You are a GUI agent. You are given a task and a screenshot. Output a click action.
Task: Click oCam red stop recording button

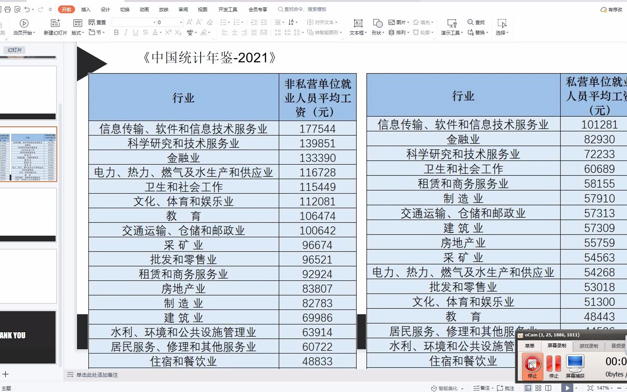[532, 366]
